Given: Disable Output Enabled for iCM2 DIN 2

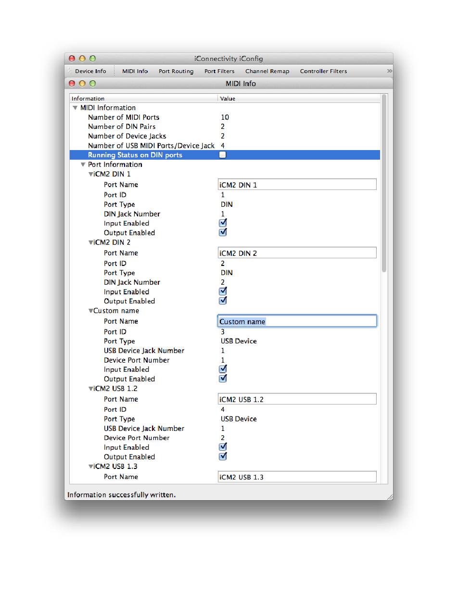Looking at the screenshot, I should point(223,301).
